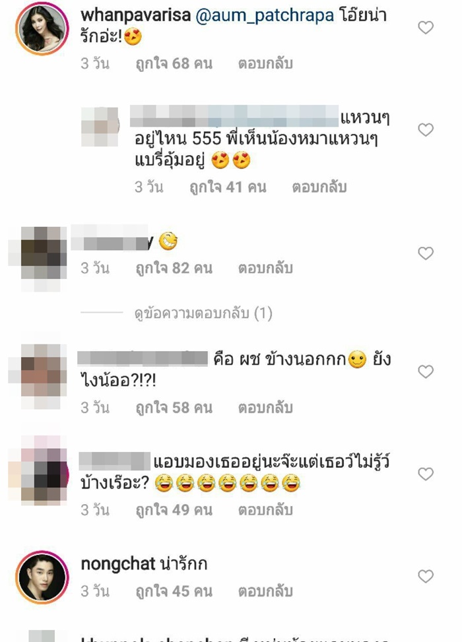Reply to whanpavarisa's comment via ตอบกลับ
Screen dimensions: 462x642
[x=265, y=63]
